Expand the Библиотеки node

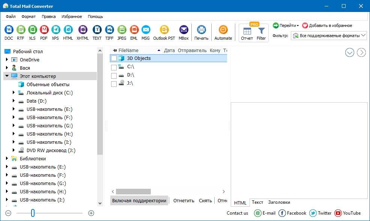coord(7,158)
